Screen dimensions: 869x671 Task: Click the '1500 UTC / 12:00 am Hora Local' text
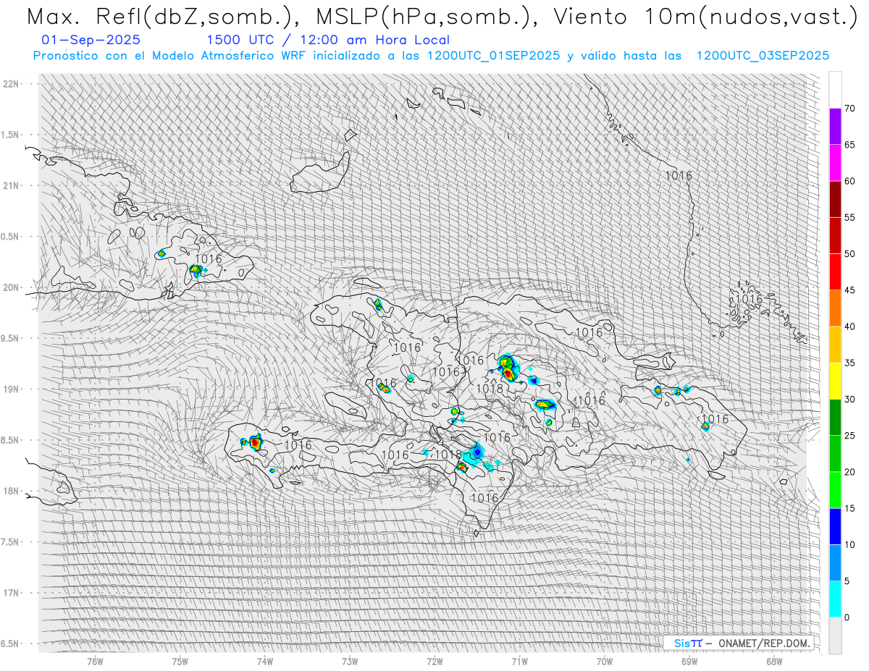(328, 41)
